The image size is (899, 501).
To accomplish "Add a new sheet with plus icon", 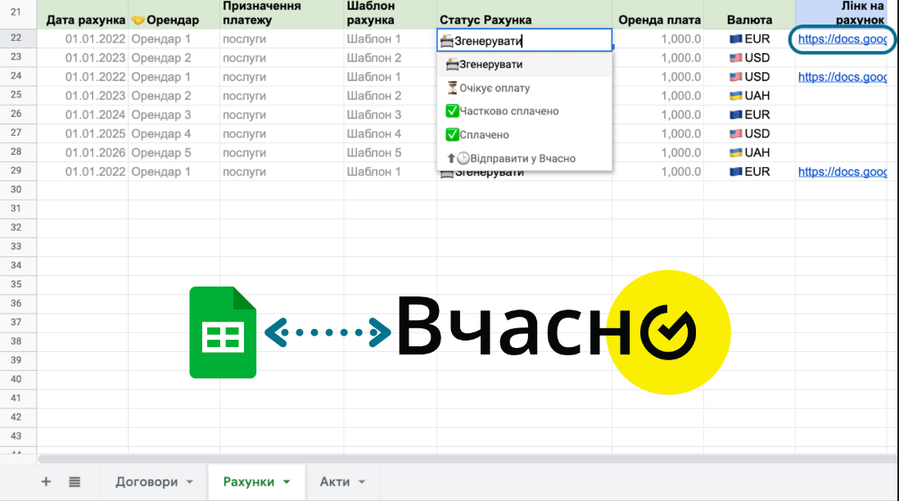I will (46, 482).
